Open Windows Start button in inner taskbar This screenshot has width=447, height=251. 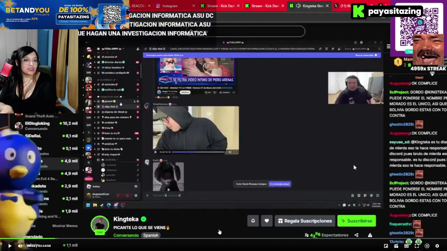tap(88, 205)
